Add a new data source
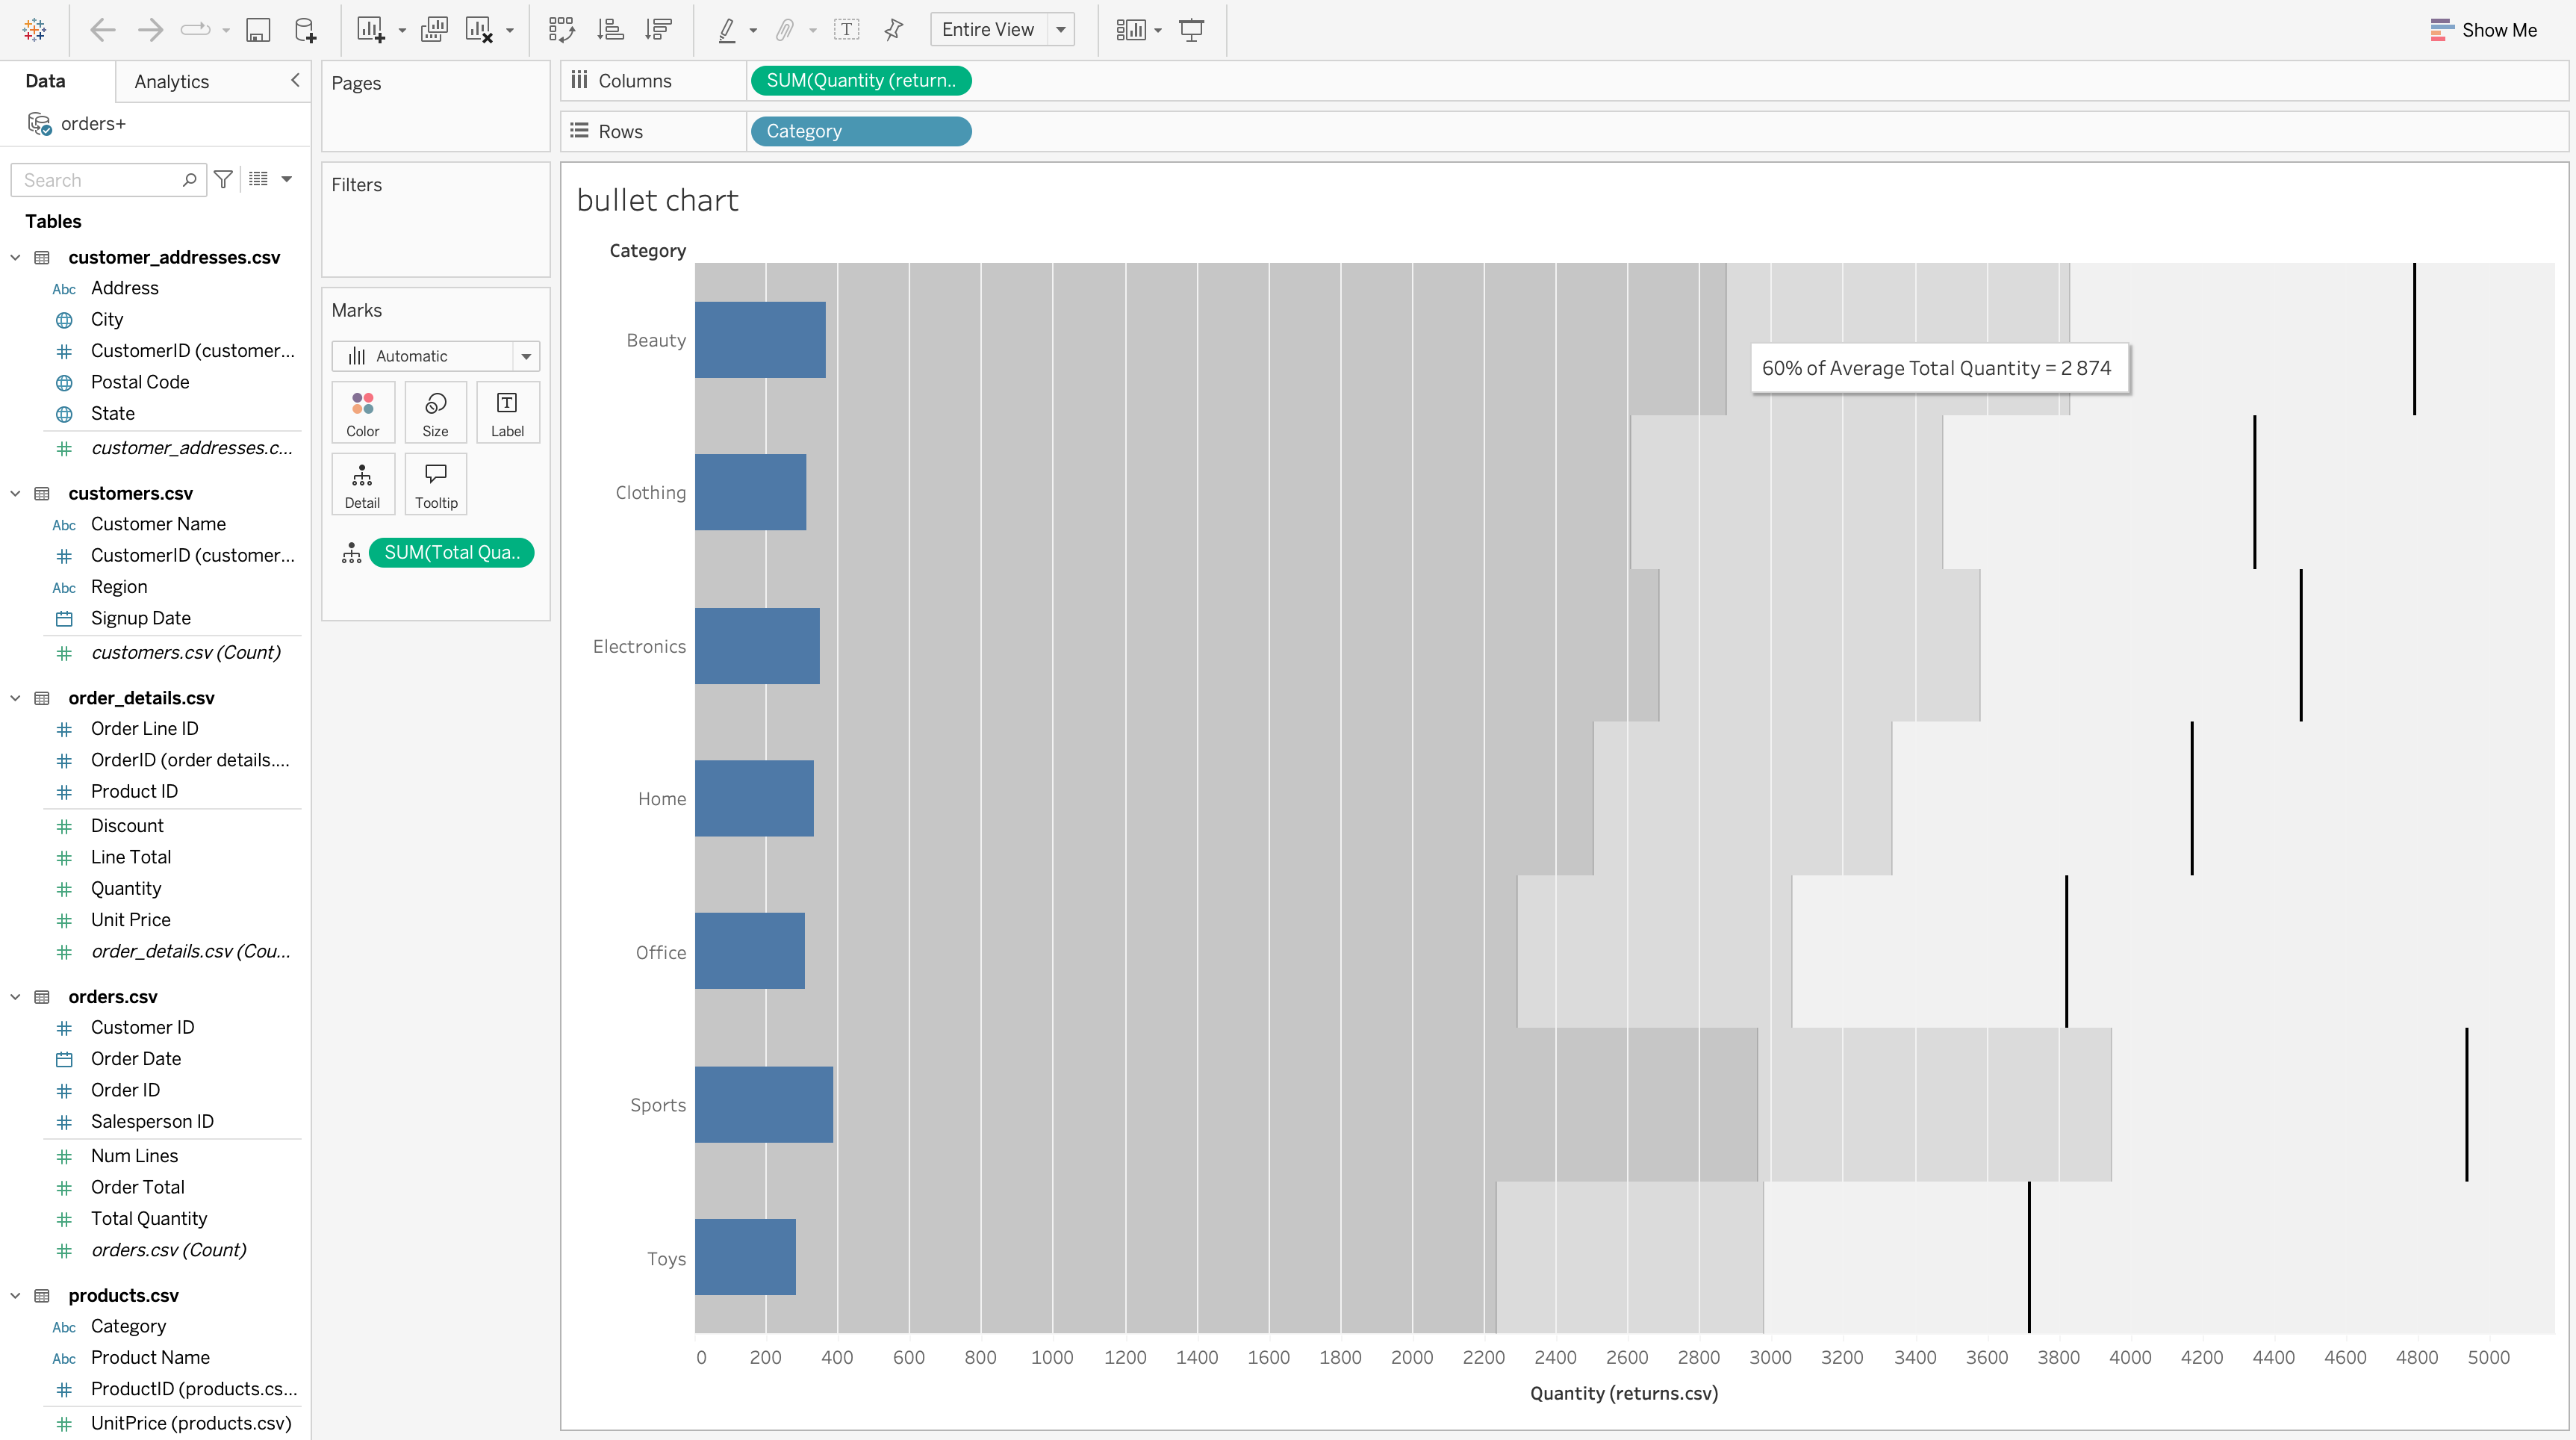The width and height of the screenshot is (2576, 1440). tap(305, 30)
